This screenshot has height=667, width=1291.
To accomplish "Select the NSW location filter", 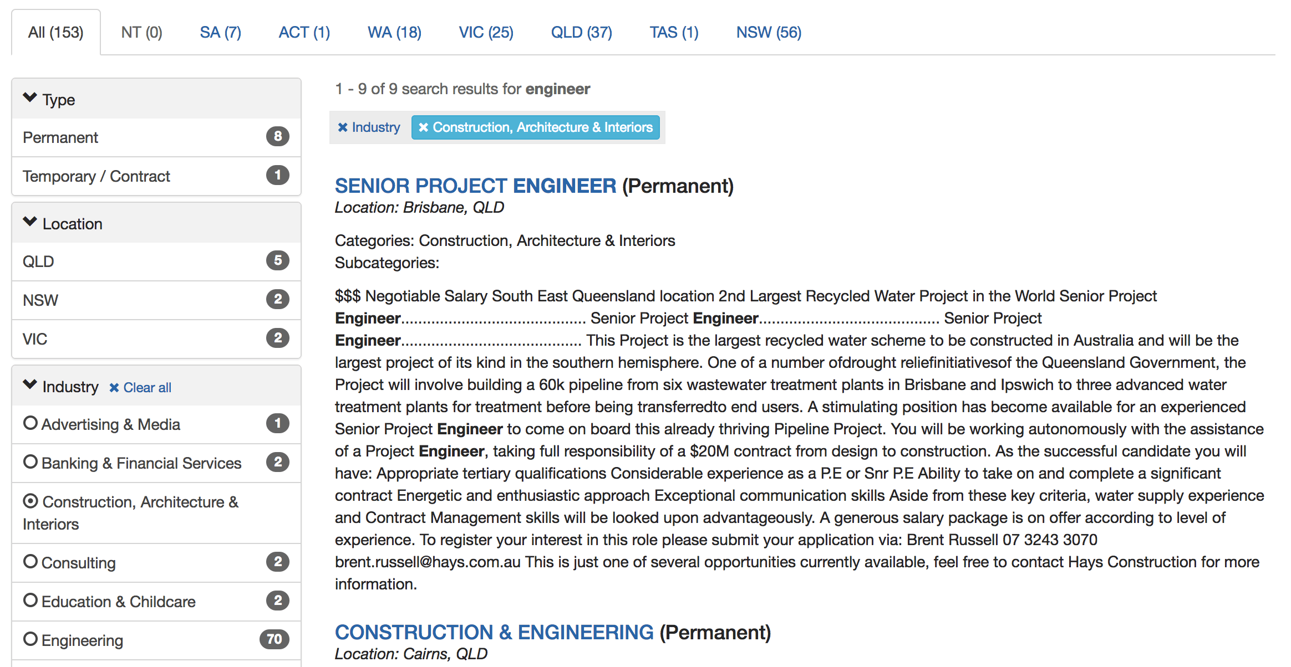I will 41,300.
